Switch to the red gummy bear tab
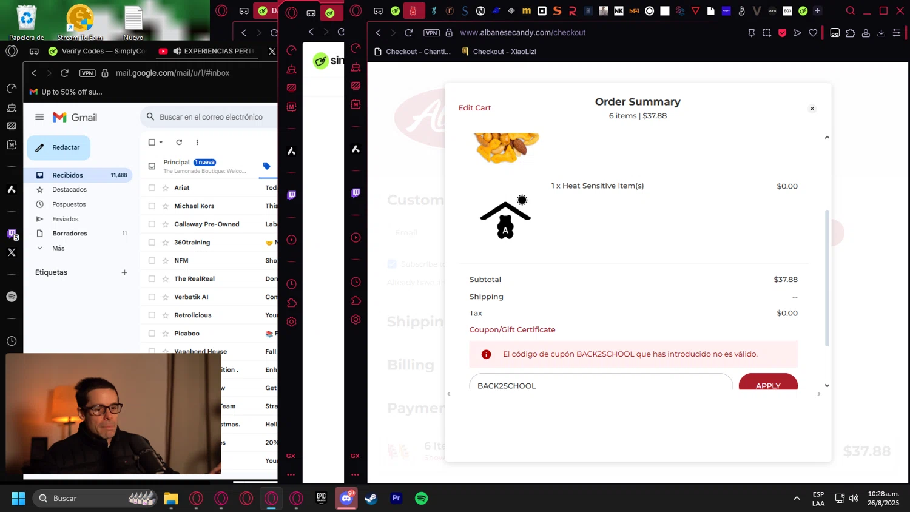Viewport: 910px width, 512px height. (x=413, y=11)
